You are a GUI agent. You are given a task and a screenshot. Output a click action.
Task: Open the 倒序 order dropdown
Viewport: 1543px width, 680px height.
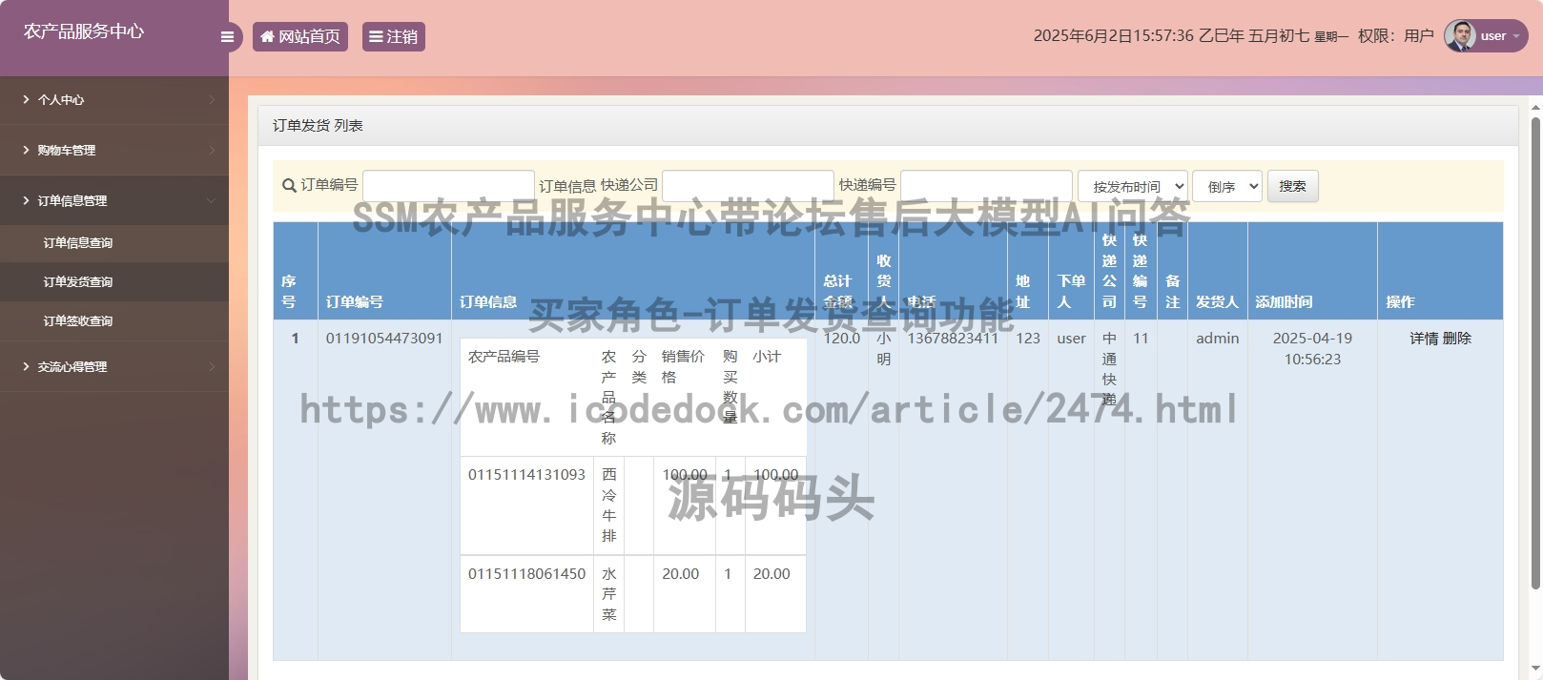click(x=1227, y=186)
